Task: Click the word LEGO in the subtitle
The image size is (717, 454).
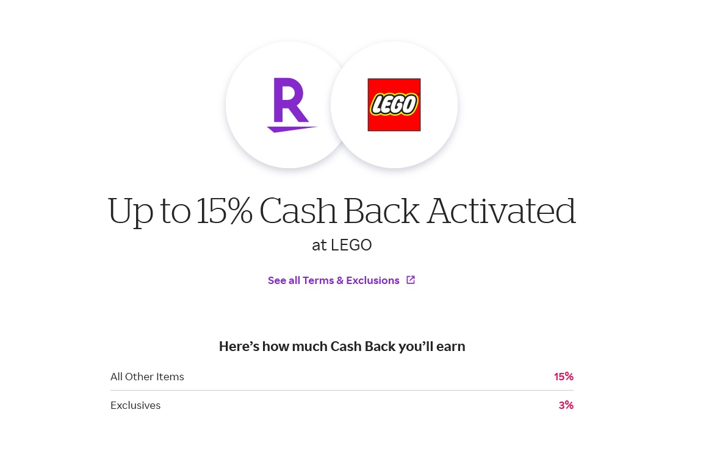Action: point(351,245)
